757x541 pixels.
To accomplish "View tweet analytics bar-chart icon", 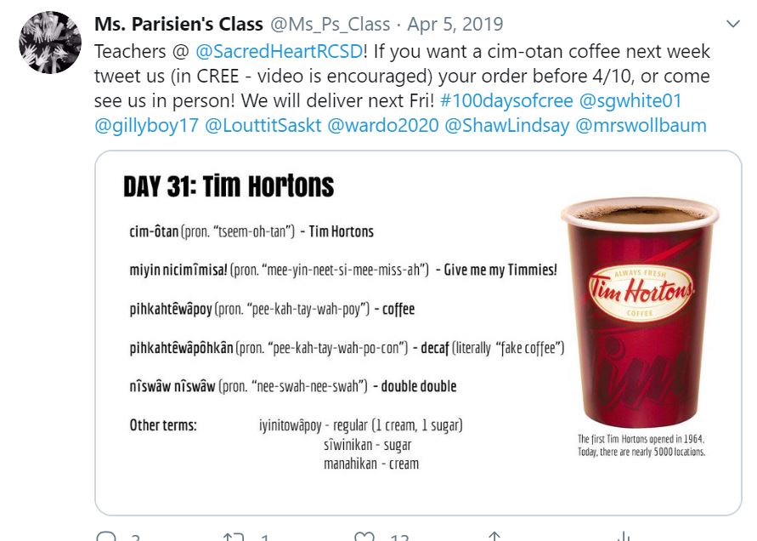I will click(624, 536).
